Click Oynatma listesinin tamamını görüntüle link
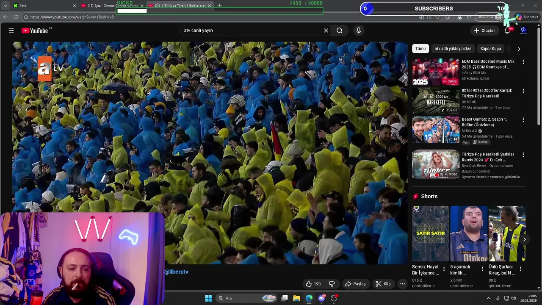The image size is (542, 305). (490, 177)
